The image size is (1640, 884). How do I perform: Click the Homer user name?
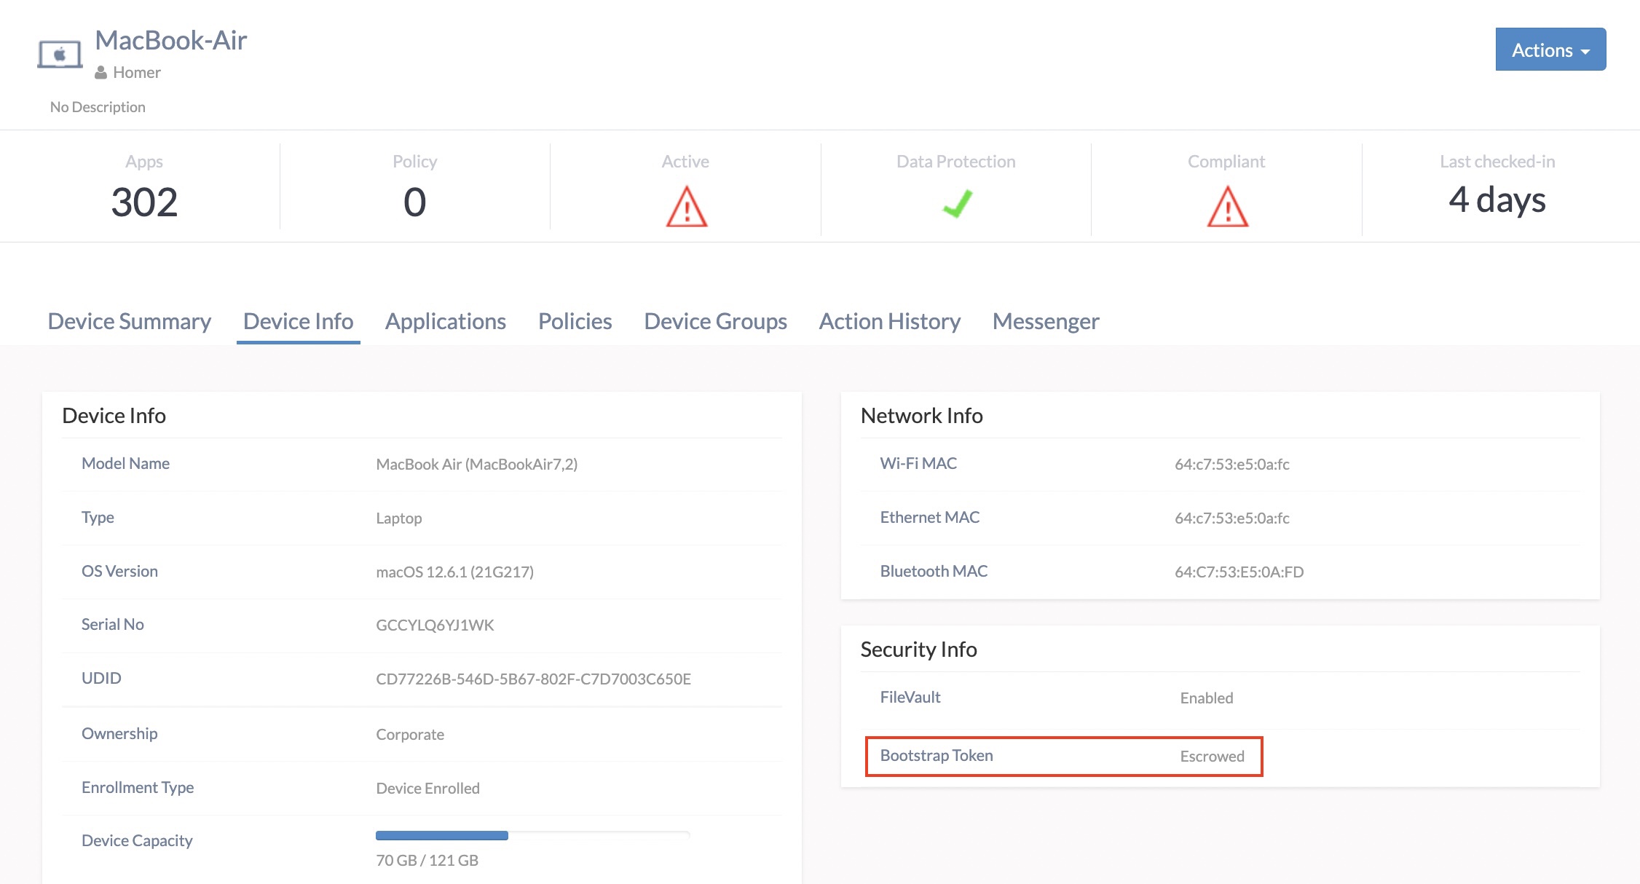[137, 73]
